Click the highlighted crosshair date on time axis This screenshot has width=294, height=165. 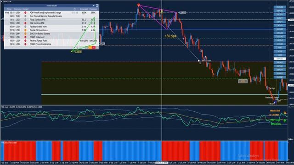[162, 163]
